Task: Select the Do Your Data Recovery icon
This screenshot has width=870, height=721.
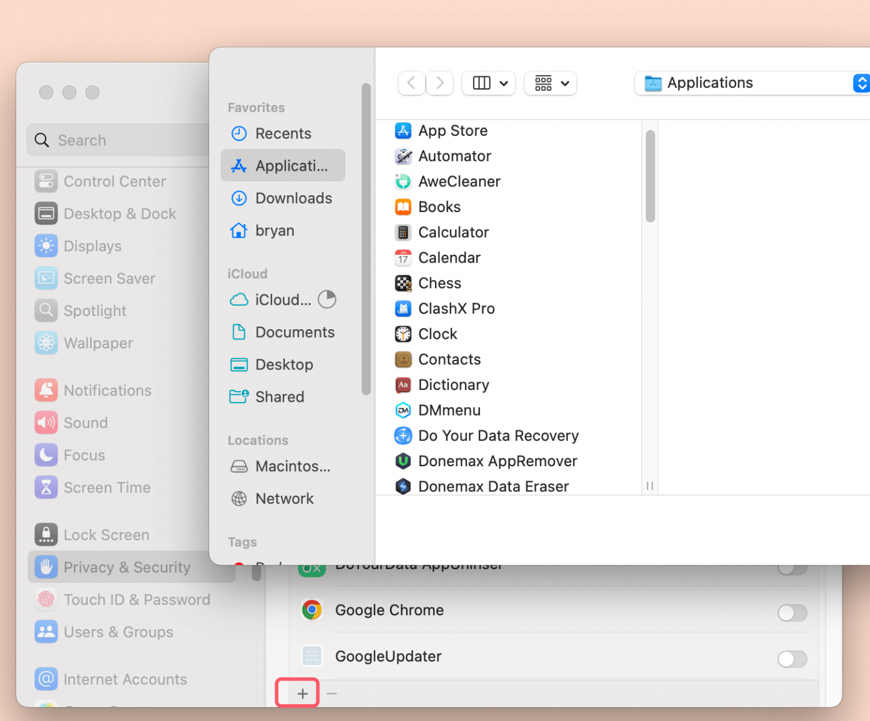Action: tap(403, 436)
